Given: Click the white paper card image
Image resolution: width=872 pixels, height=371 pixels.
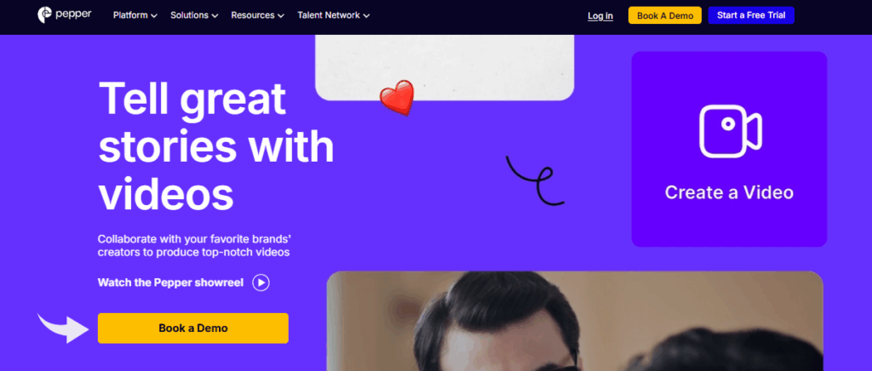Looking at the screenshot, I should point(445,67).
